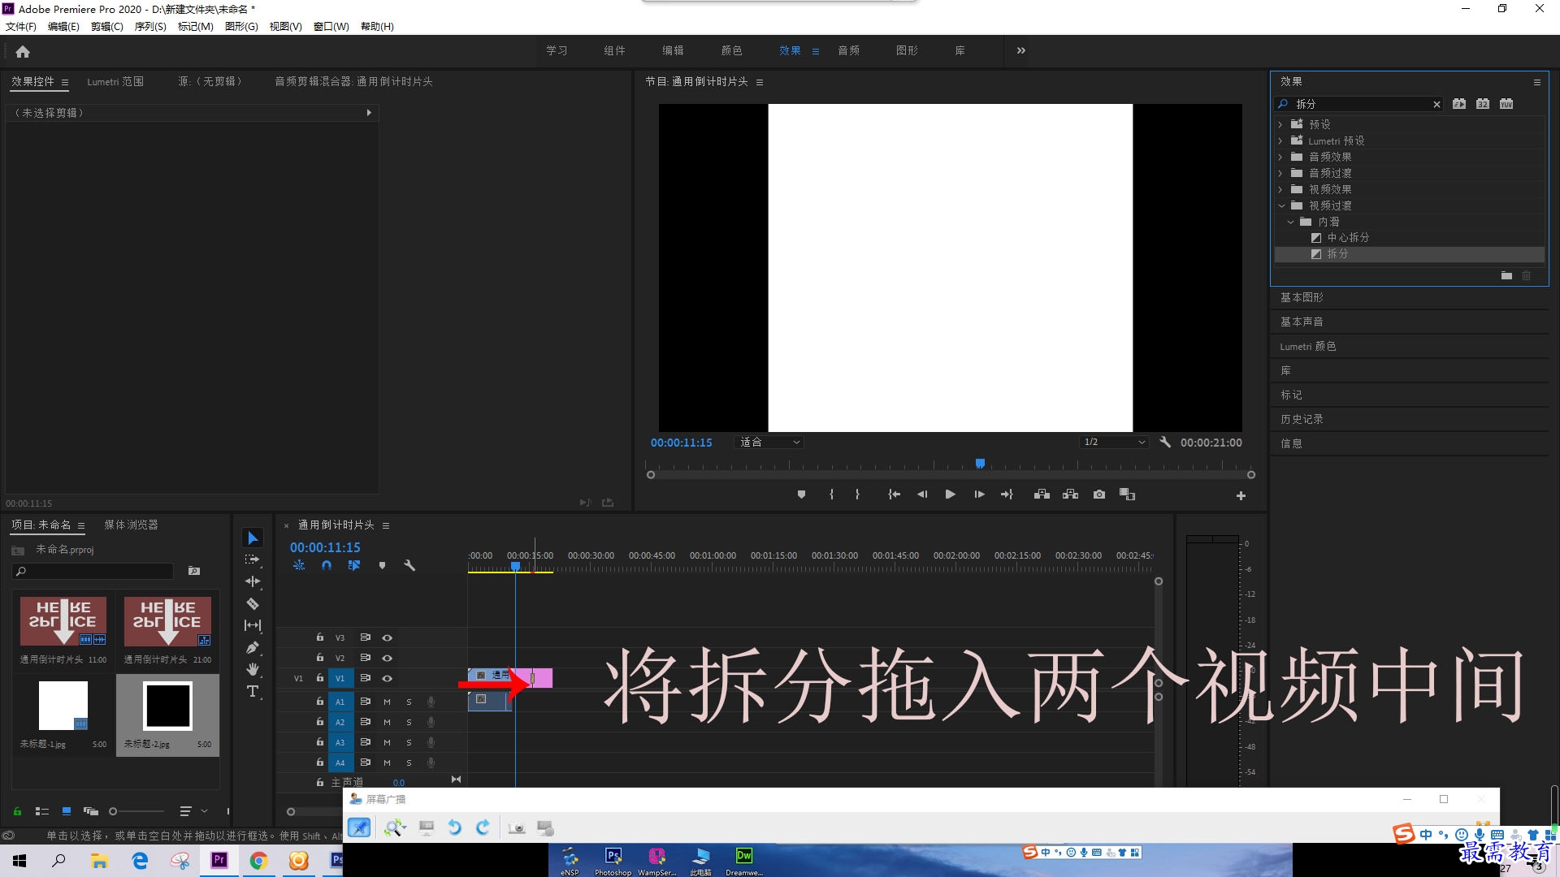Select the Ripple Edit tool
The image size is (1560, 877).
[253, 581]
